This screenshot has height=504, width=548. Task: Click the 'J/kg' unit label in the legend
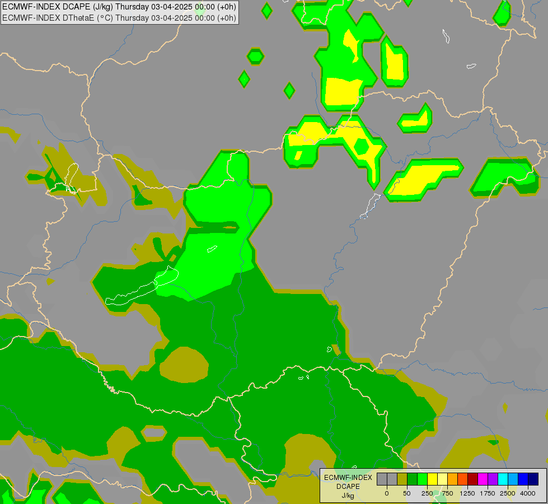tap(348, 496)
